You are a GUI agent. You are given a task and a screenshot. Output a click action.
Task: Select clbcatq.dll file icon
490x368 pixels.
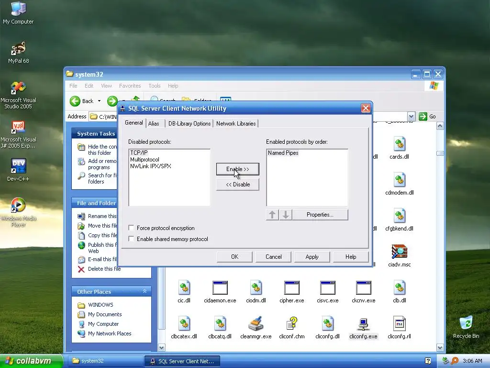pos(220,328)
